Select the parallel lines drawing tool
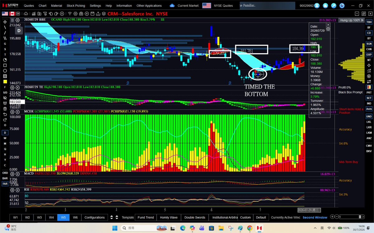The width and height of the screenshot is (374, 233). point(5,38)
